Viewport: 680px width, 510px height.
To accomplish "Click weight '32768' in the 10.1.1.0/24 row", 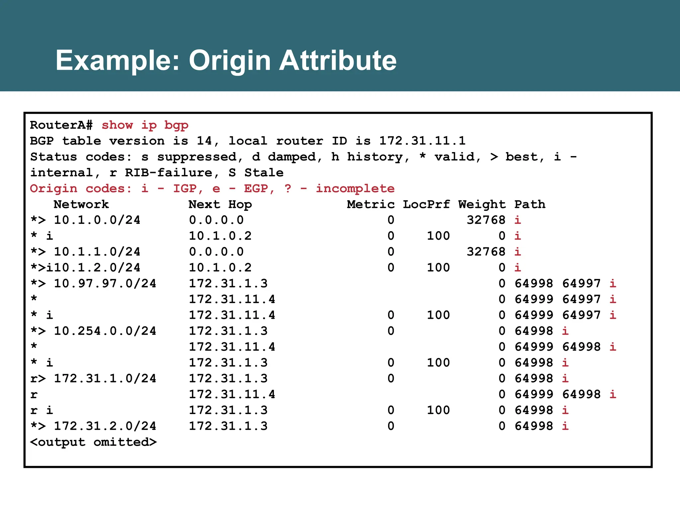I will [486, 252].
